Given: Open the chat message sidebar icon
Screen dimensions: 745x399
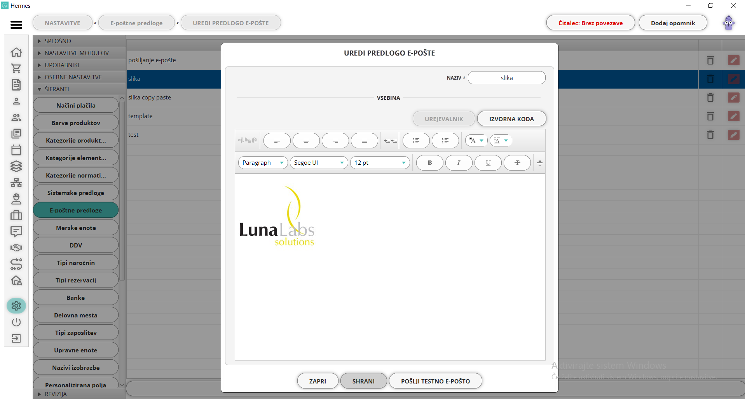Looking at the screenshot, I should 16,232.
